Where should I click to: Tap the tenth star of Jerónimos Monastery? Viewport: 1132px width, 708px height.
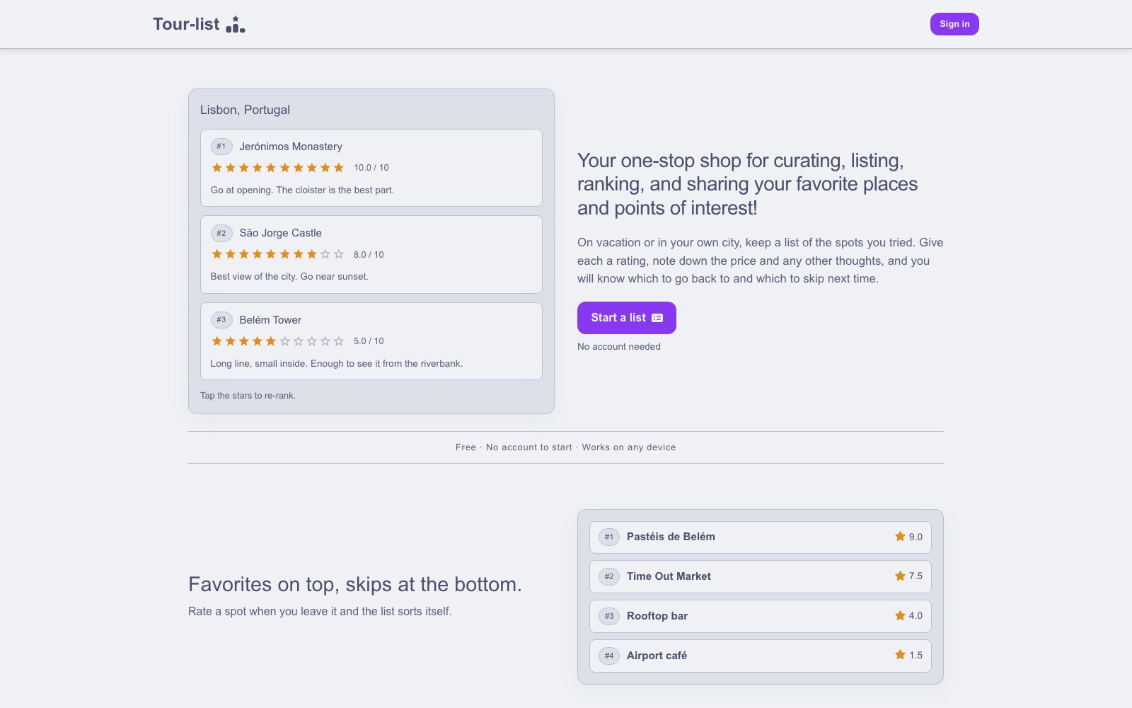pyautogui.click(x=339, y=168)
